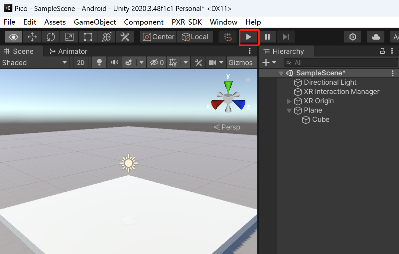Toggle scene lighting bulb
Viewport: 399px width, 254px height.
coord(99,62)
